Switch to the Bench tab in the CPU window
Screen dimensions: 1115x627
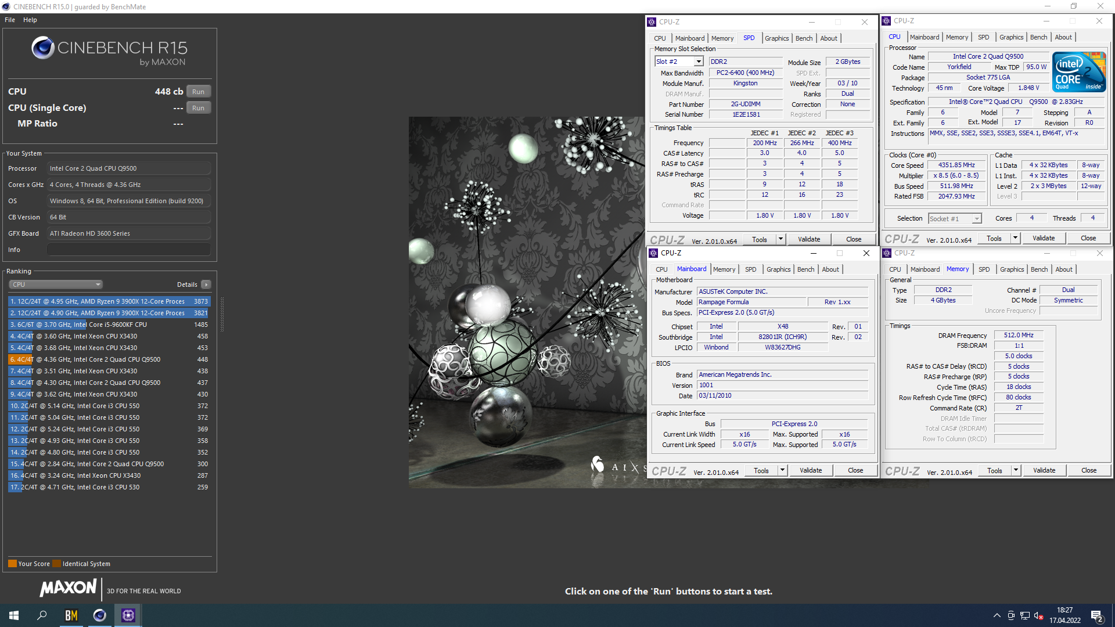point(1038,37)
